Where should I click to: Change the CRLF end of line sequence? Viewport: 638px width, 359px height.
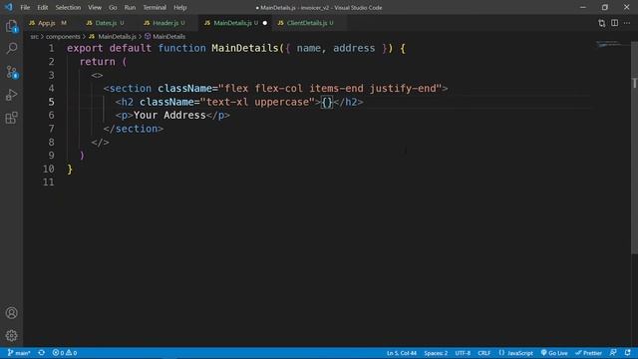483,353
